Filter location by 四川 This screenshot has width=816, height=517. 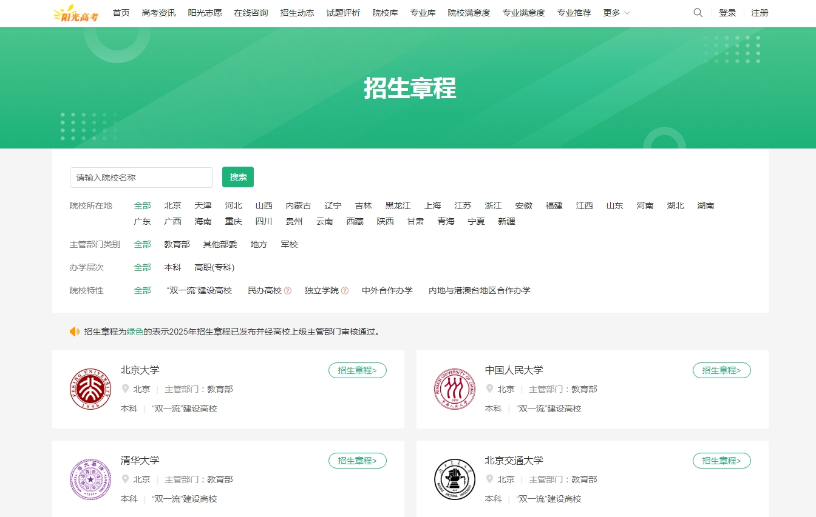coord(264,222)
